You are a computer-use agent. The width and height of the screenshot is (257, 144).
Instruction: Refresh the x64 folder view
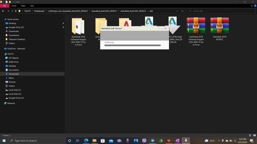pos(182,11)
